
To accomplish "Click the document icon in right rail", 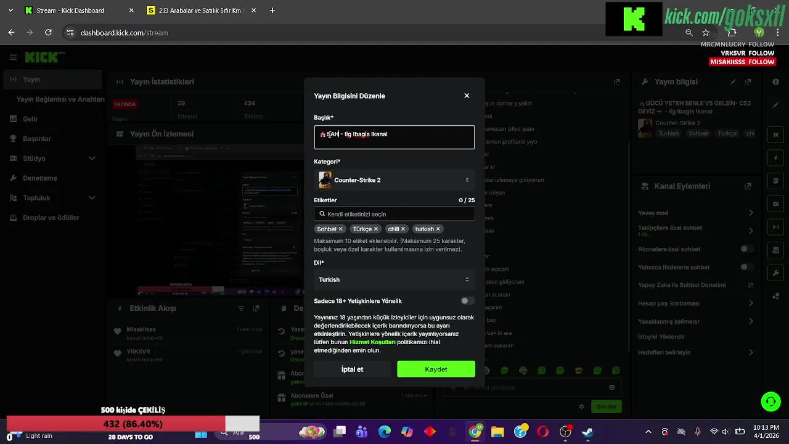I will (776, 181).
